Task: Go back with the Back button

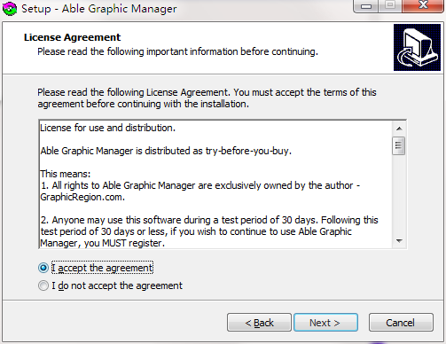Action: tap(259, 323)
